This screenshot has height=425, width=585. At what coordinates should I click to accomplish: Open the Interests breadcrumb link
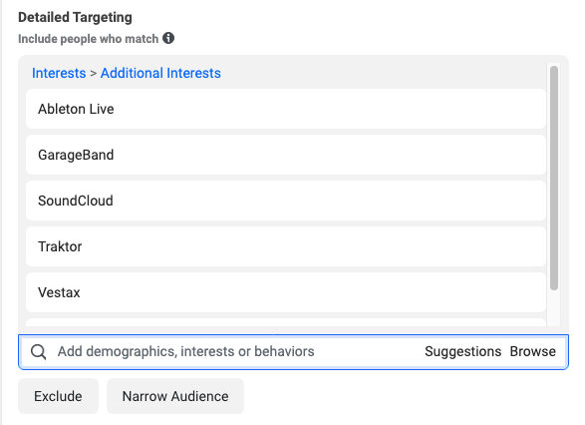click(x=59, y=73)
